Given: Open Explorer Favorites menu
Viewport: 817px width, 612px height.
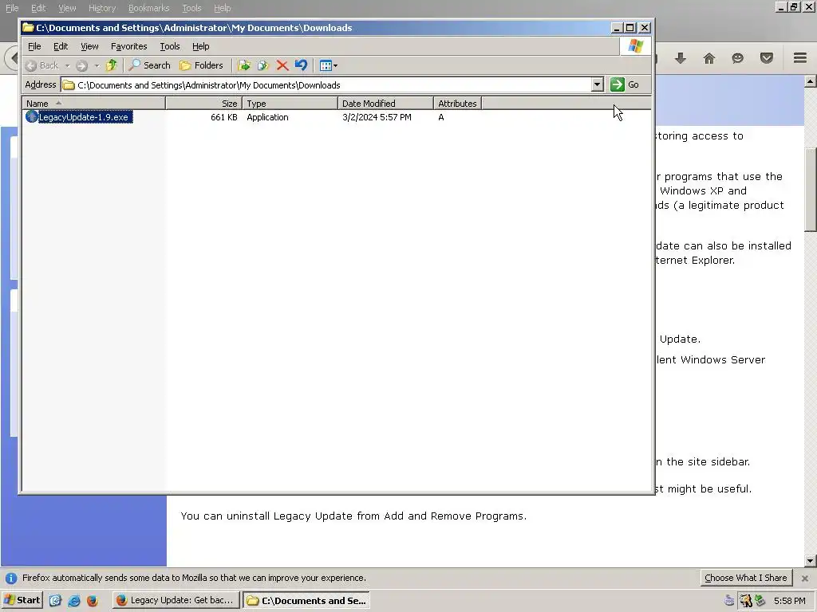Looking at the screenshot, I should 128,46.
